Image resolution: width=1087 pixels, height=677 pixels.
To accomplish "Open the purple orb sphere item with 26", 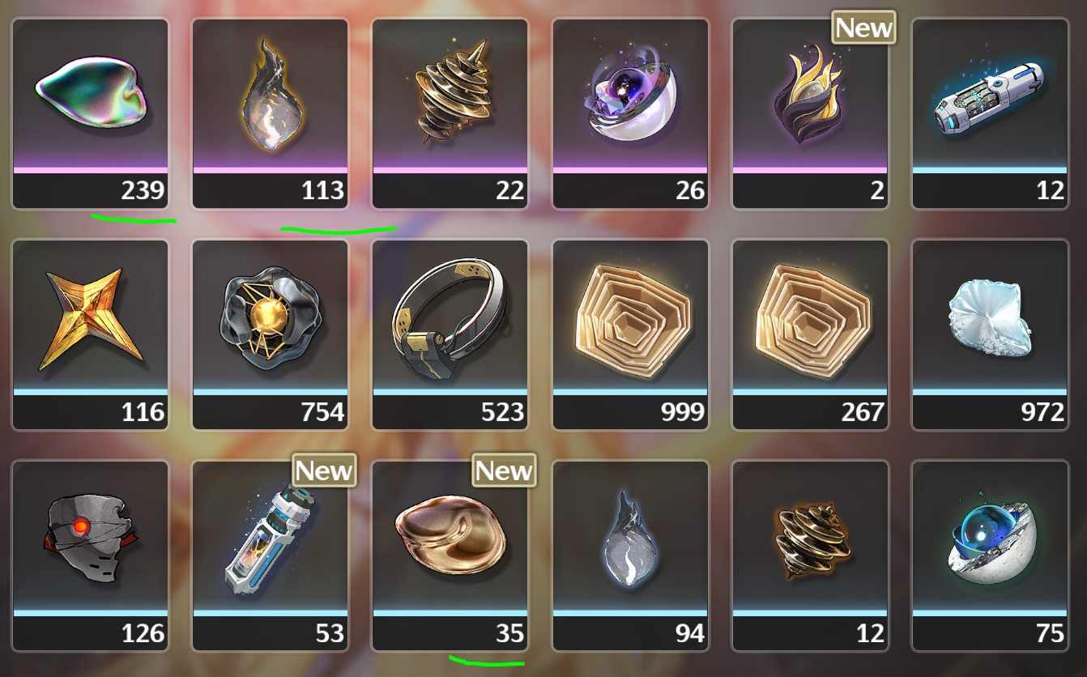I will click(x=630, y=113).
